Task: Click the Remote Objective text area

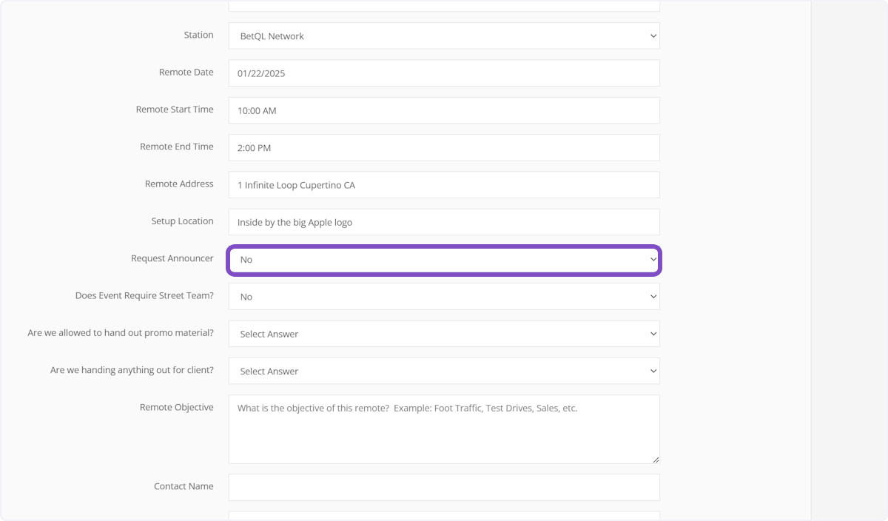Action: point(443,429)
